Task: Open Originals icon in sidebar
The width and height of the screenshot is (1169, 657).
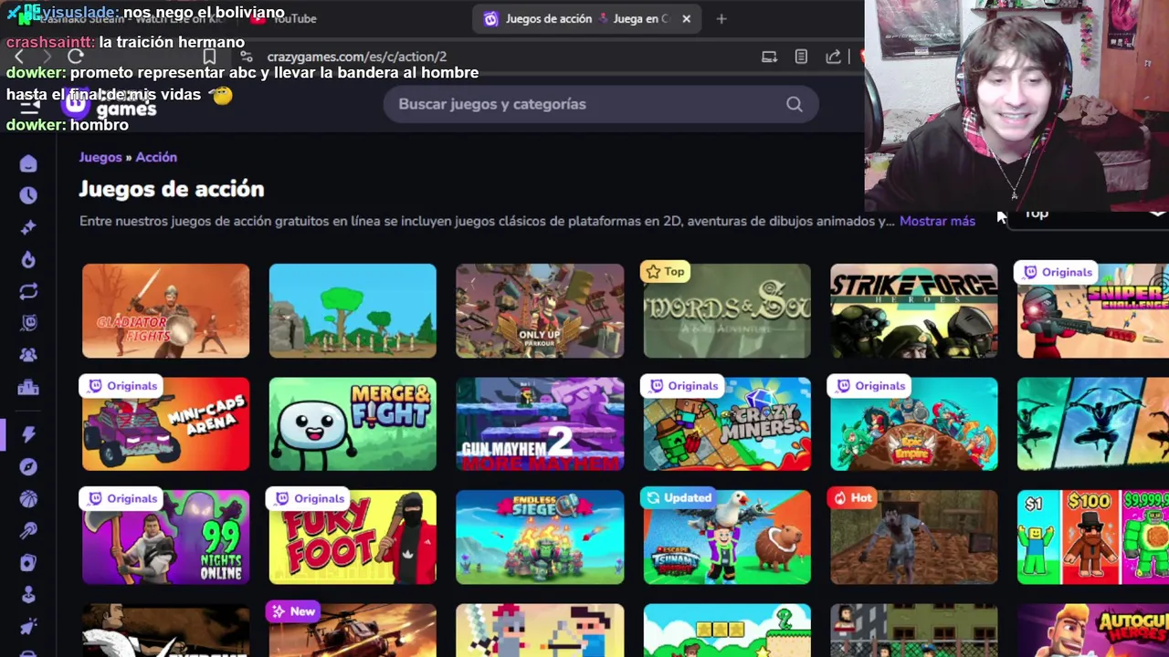Action: pyautogui.click(x=28, y=323)
